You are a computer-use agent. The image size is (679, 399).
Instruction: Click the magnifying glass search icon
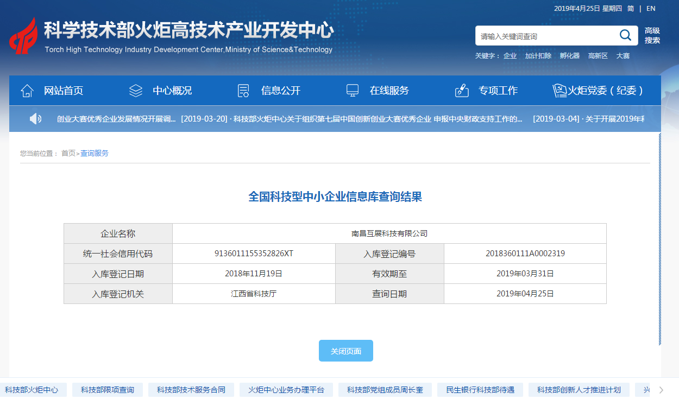[625, 36]
